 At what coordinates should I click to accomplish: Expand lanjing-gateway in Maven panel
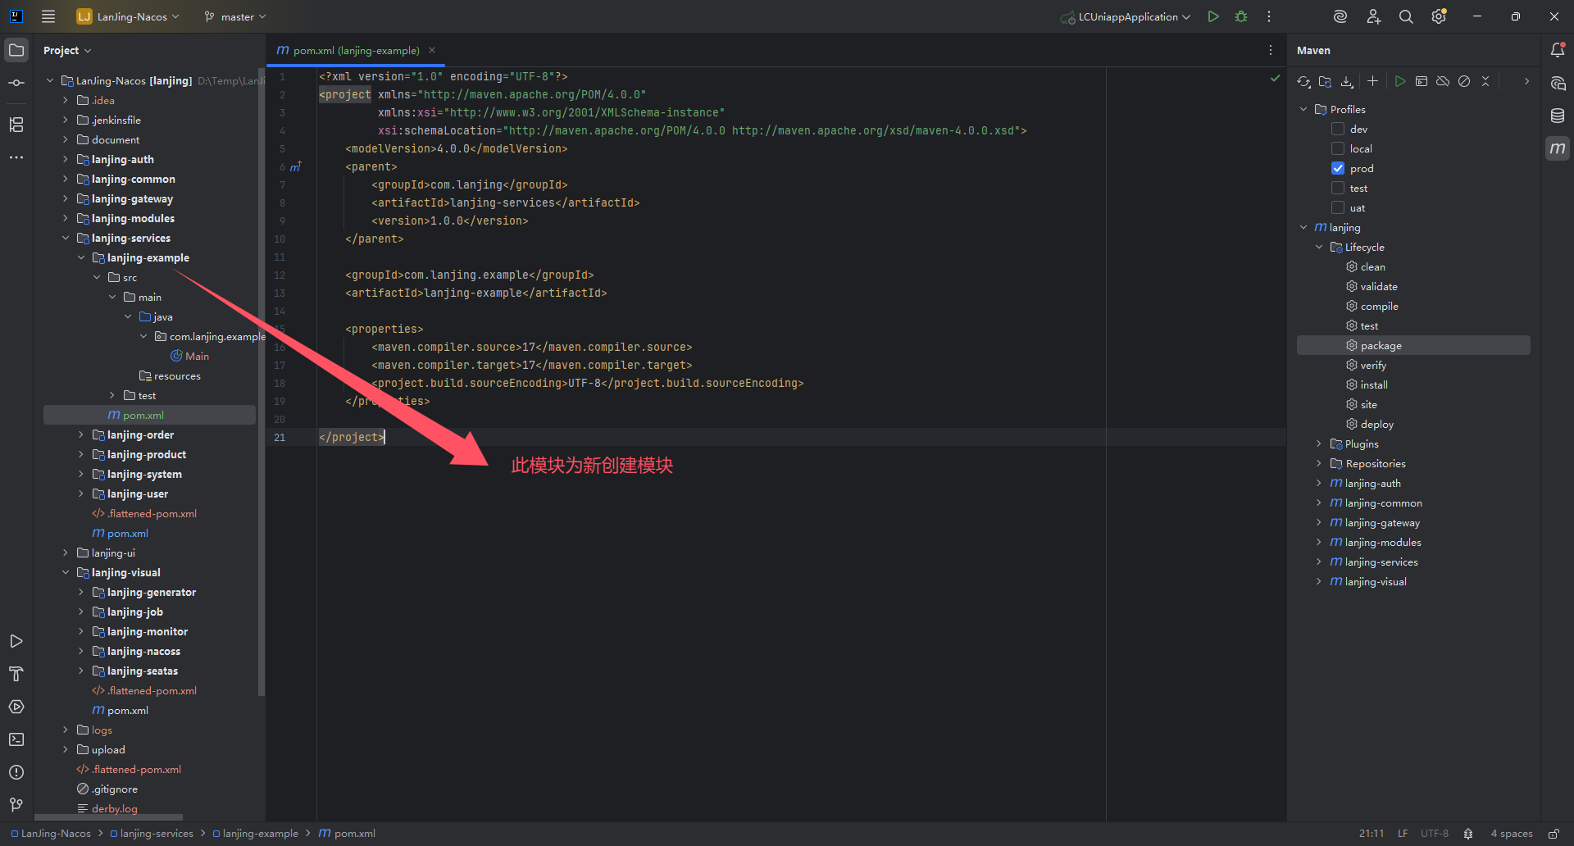click(x=1319, y=522)
